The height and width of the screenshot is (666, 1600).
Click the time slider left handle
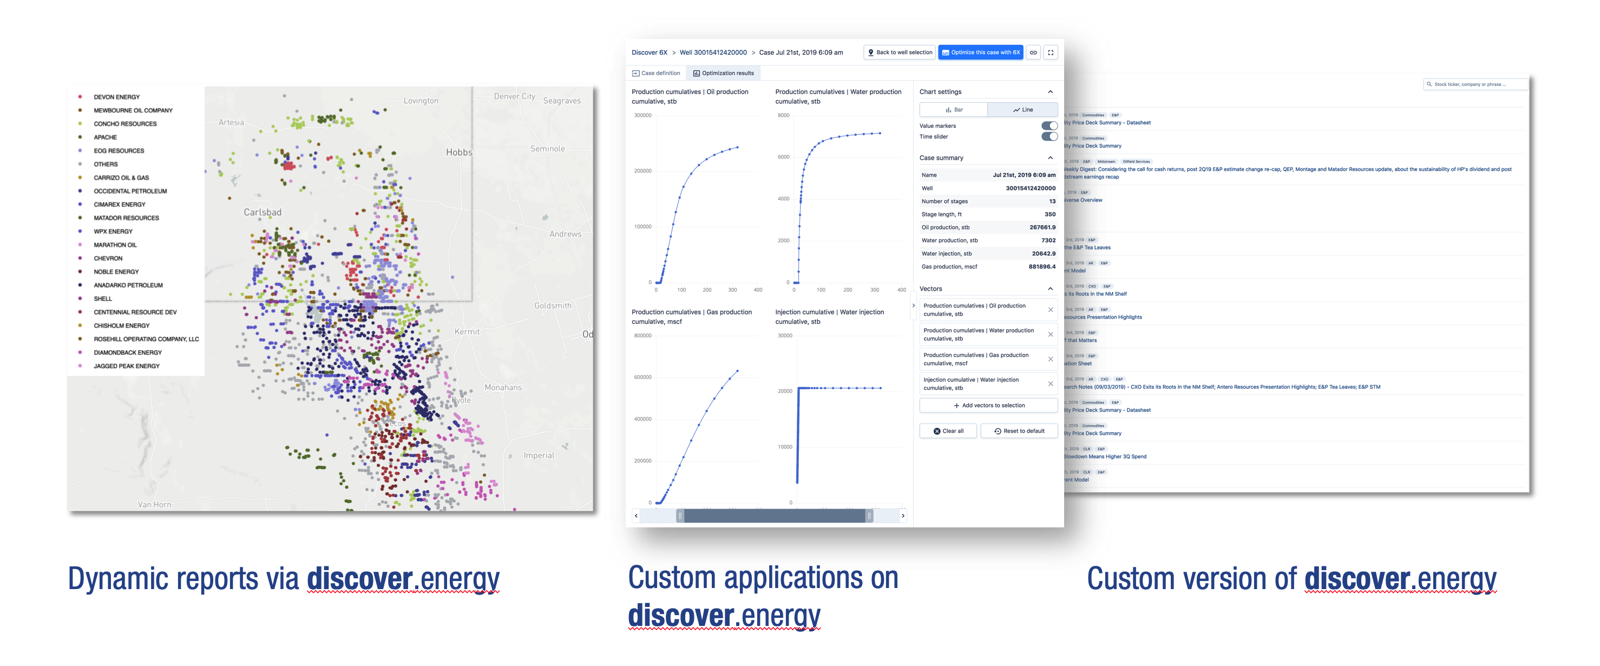pos(680,515)
